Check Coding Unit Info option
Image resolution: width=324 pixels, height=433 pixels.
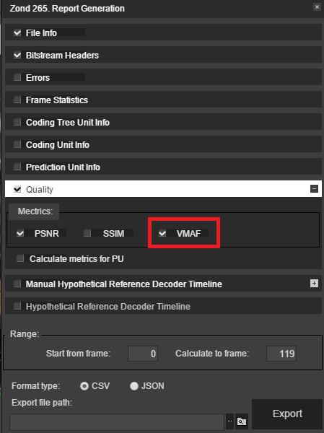17,144
